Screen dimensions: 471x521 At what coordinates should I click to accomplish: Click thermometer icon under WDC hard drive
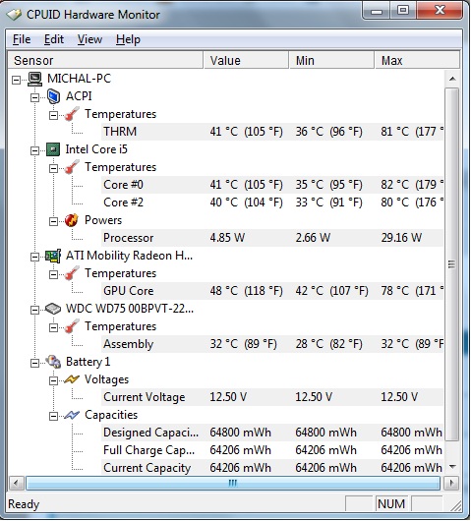[72, 326]
